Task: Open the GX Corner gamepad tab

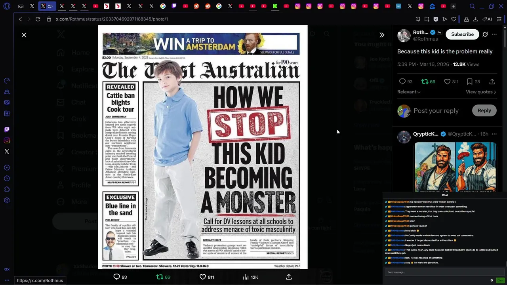Action: click(21, 6)
